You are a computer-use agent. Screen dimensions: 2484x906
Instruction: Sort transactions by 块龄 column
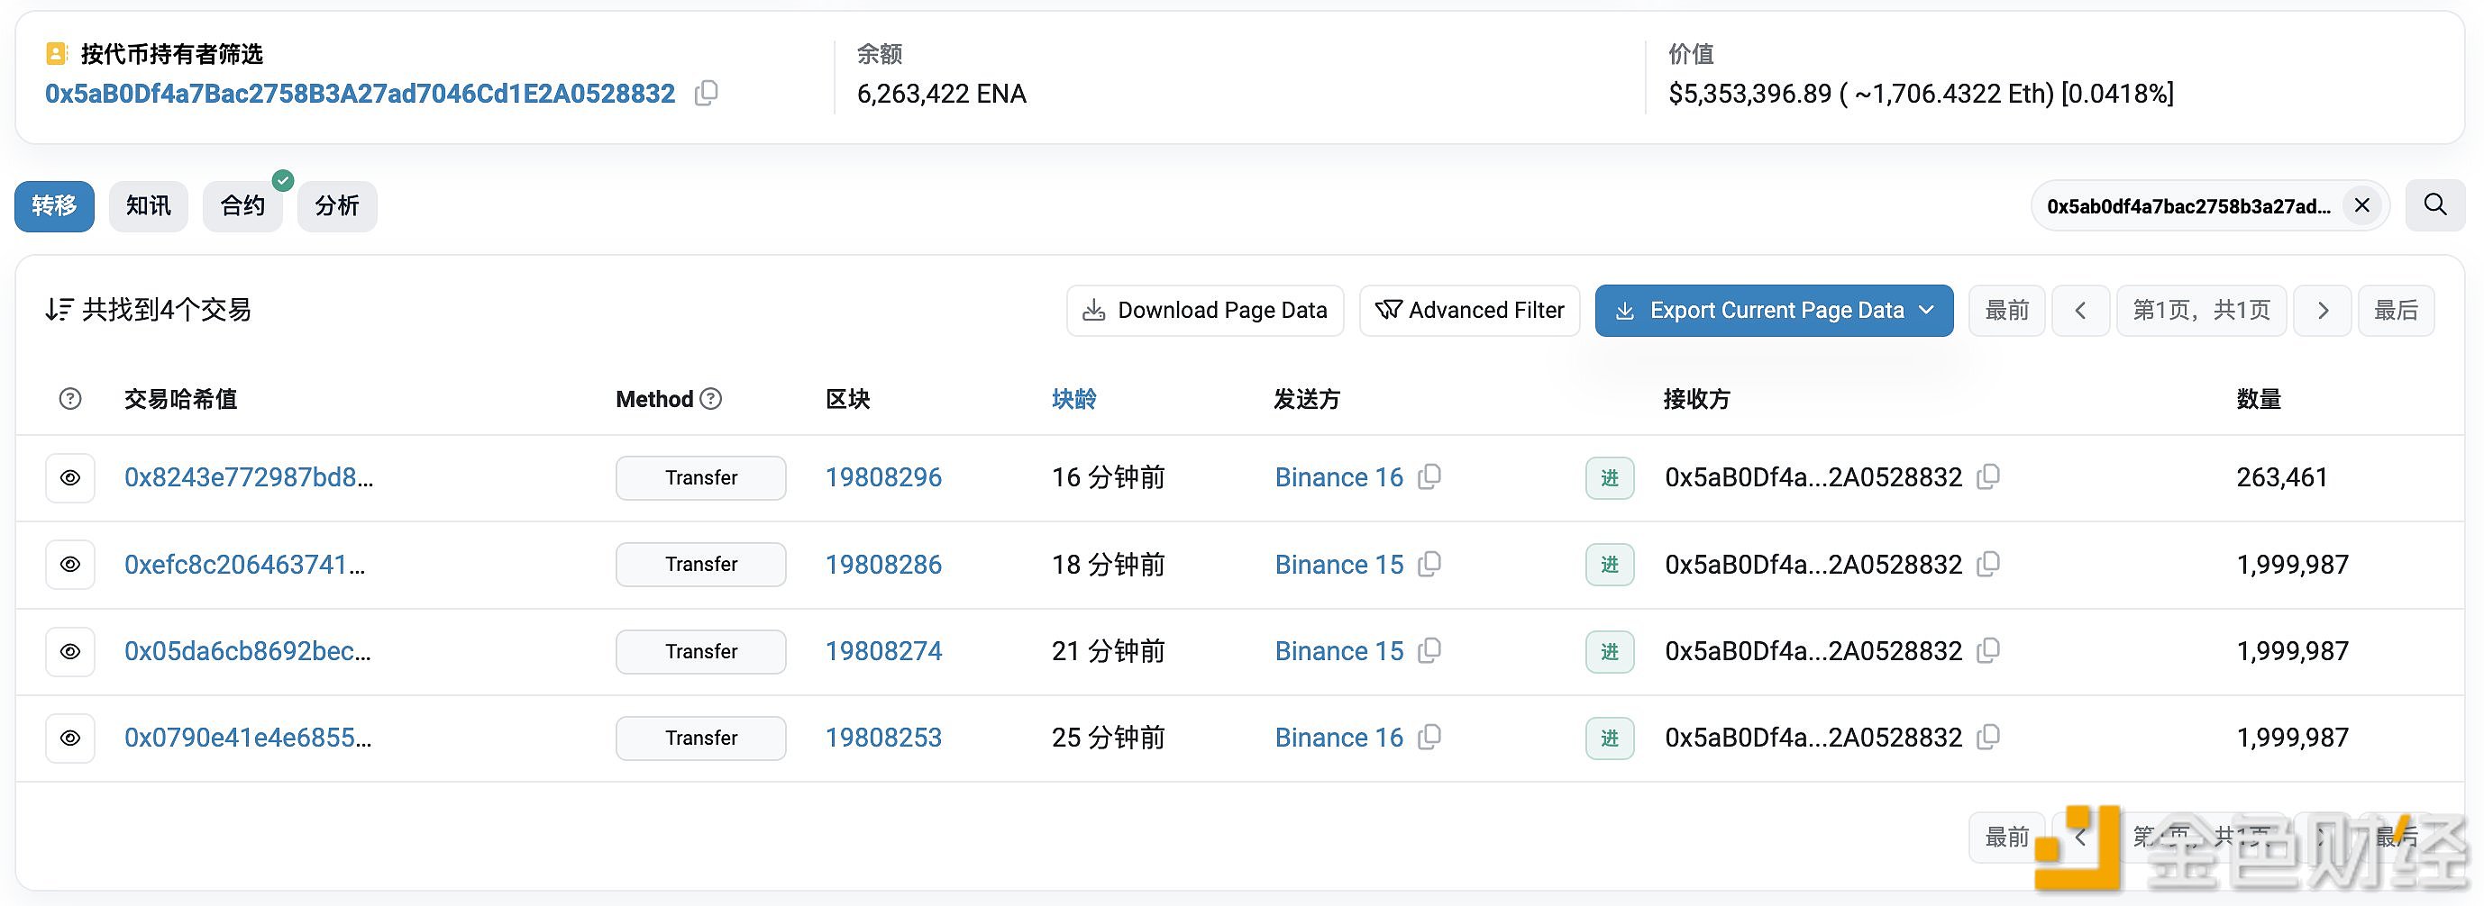coord(1073,398)
